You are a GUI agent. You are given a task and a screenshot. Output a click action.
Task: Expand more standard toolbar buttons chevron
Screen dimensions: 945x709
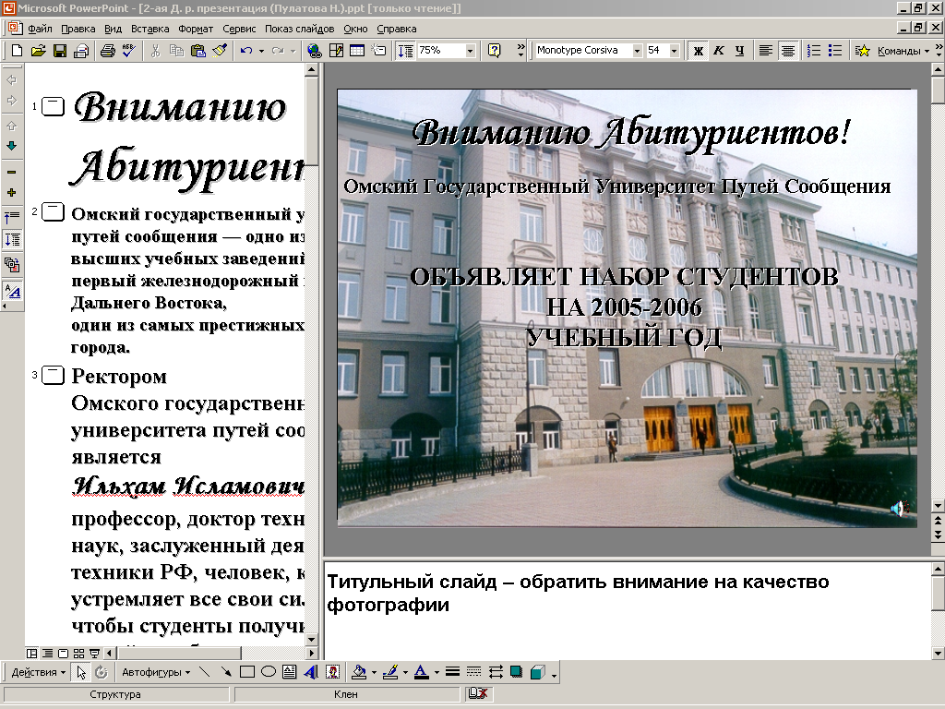[x=520, y=51]
